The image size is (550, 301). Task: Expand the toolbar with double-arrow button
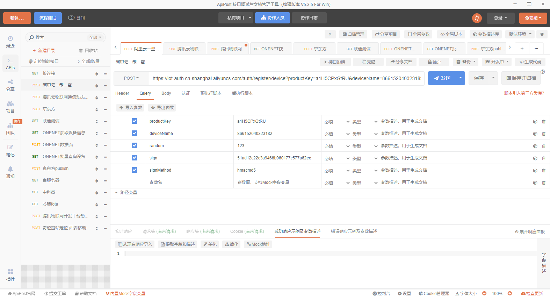(330, 34)
